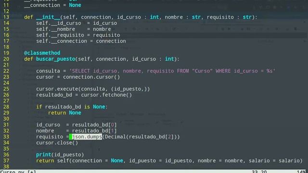308x173 pixels.
Task: Click the highlighted json.dumps text on line 33
Action: click(87, 136)
